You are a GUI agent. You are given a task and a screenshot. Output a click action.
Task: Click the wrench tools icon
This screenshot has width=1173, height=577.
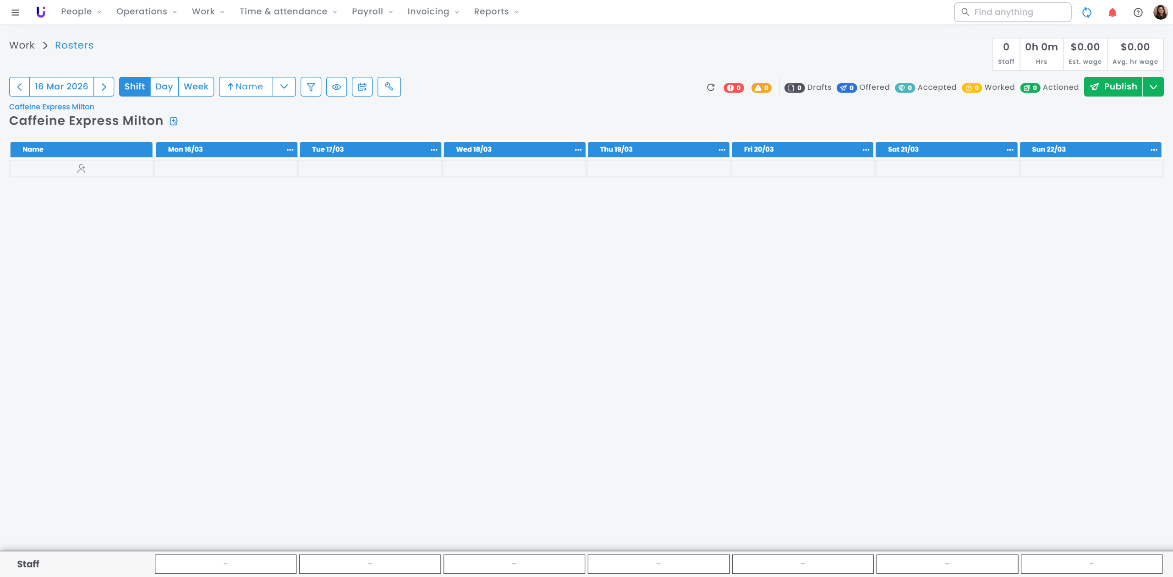coord(389,87)
